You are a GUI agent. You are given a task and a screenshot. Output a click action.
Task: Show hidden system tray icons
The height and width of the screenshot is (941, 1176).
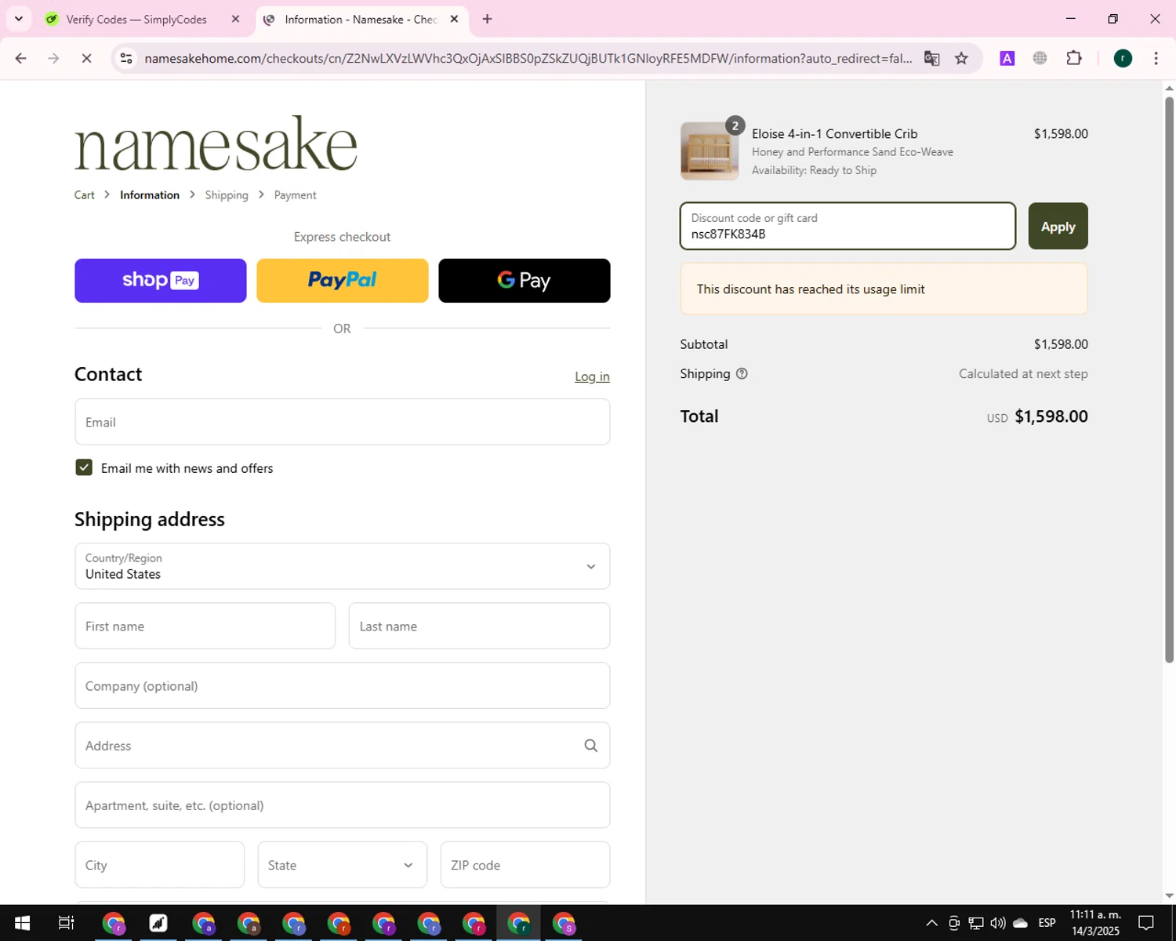[x=931, y=923]
